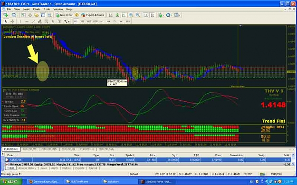Image resolution: width=297 pixels, height=185 pixels.
Task: Switch to the EURUSD,M15 chart tab
Action: click(49, 149)
